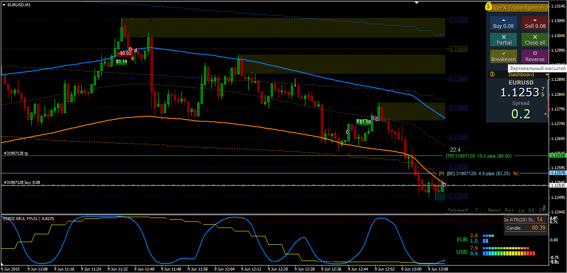Click the Candle 00:39 countdown
This screenshot has height=273, width=567.
click(526, 228)
